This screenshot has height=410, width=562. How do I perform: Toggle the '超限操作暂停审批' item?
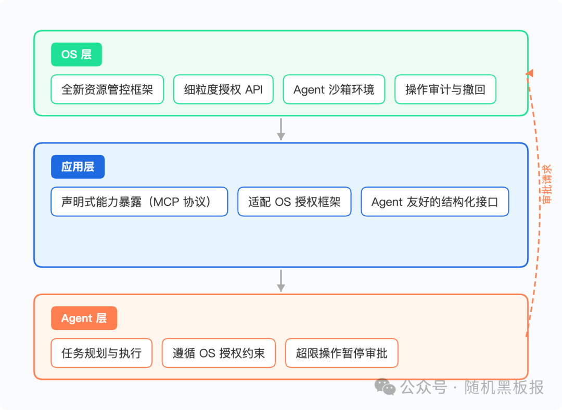click(342, 353)
